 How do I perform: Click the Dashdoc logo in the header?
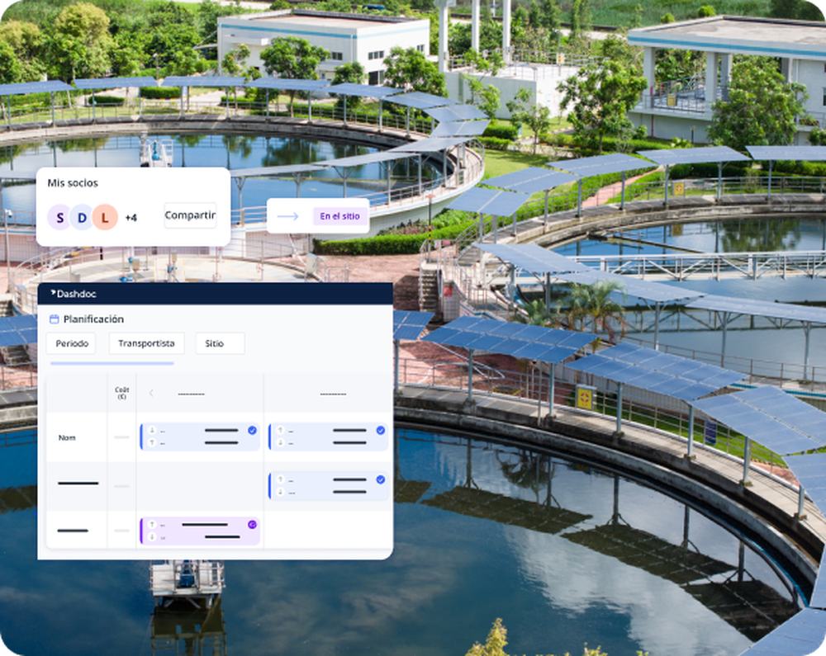[74, 294]
